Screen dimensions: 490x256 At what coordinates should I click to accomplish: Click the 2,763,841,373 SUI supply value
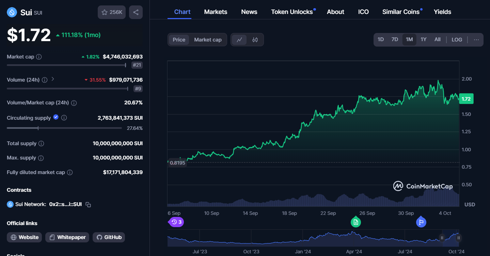[x=120, y=118]
